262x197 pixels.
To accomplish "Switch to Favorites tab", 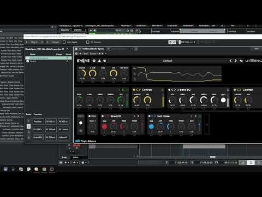I will pyautogui.click(x=38, y=114).
